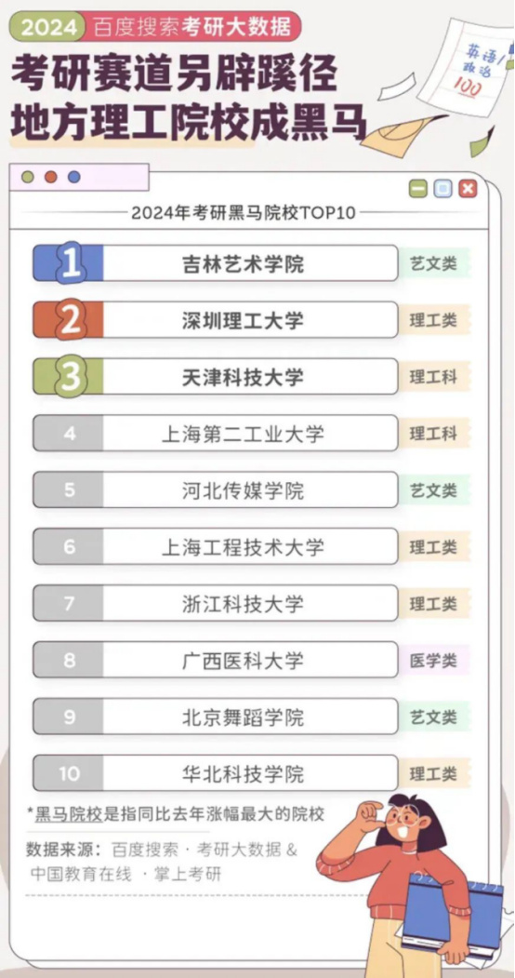Click the red X close icon

click(468, 189)
